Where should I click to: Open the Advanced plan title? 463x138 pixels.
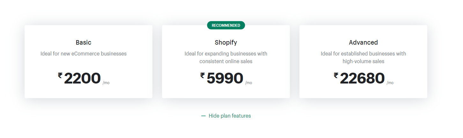(363, 42)
